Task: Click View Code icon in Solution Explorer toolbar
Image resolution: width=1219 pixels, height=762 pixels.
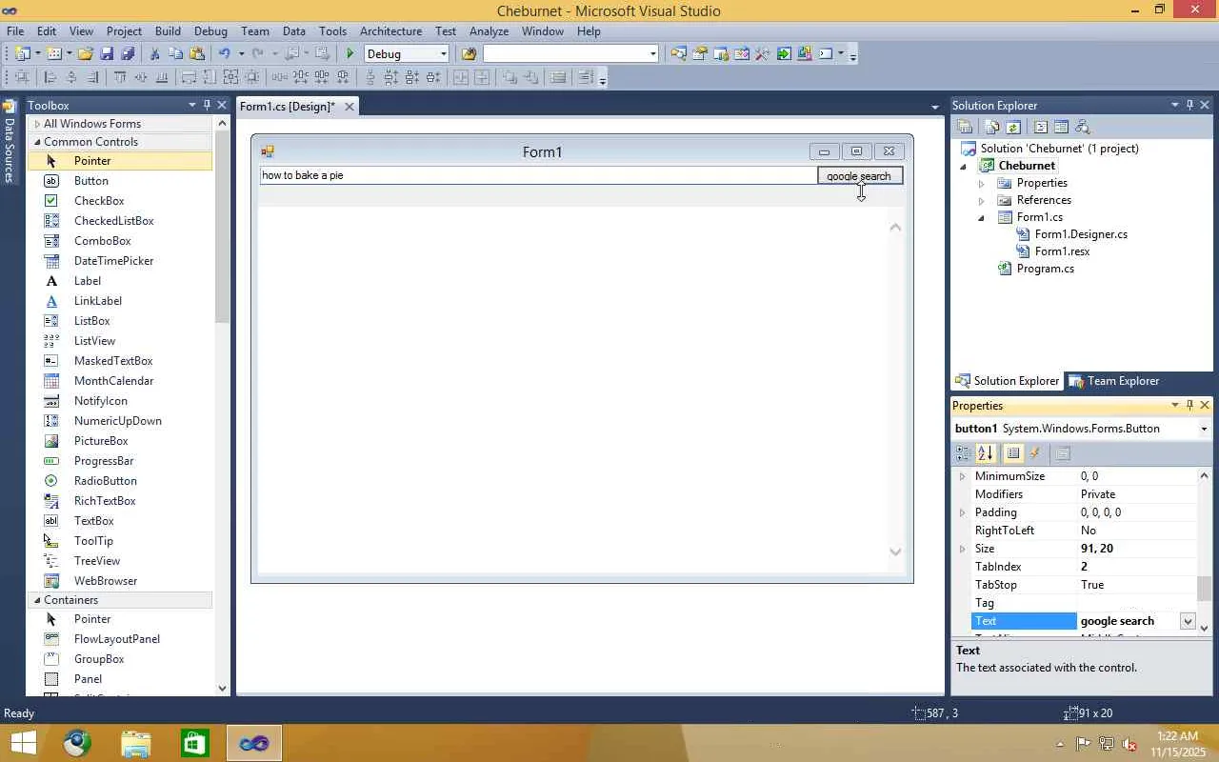Action: 1041,127
